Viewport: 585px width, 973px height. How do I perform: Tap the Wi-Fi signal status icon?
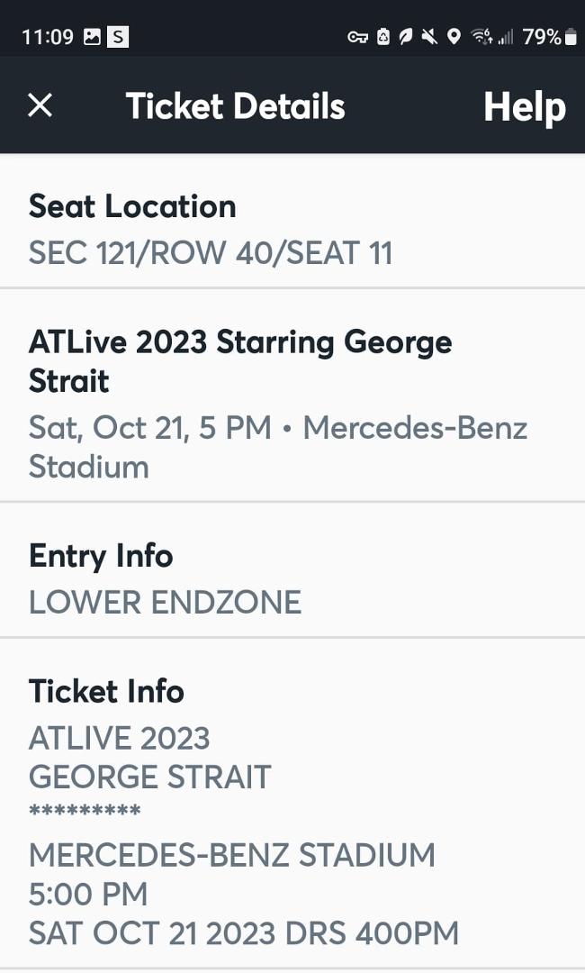click(x=481, y=37)
